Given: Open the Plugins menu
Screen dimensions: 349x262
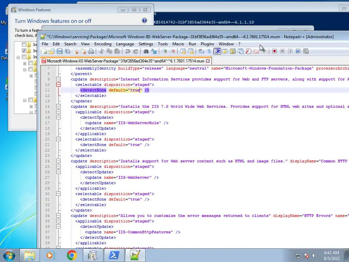Looking at the screenshot, I should click(x=207, y=44).
